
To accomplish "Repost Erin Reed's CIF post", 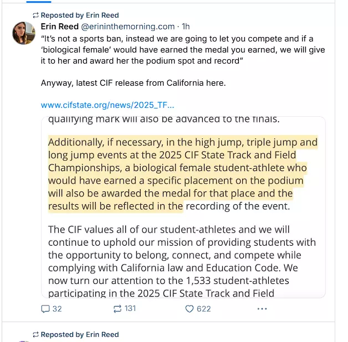I will pos(117,309).
